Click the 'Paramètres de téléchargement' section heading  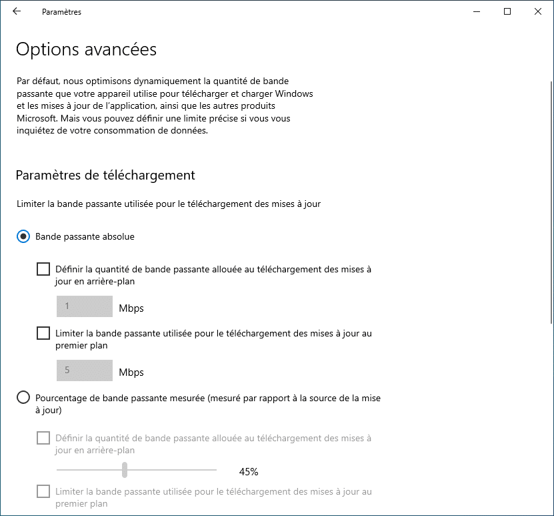105,176
